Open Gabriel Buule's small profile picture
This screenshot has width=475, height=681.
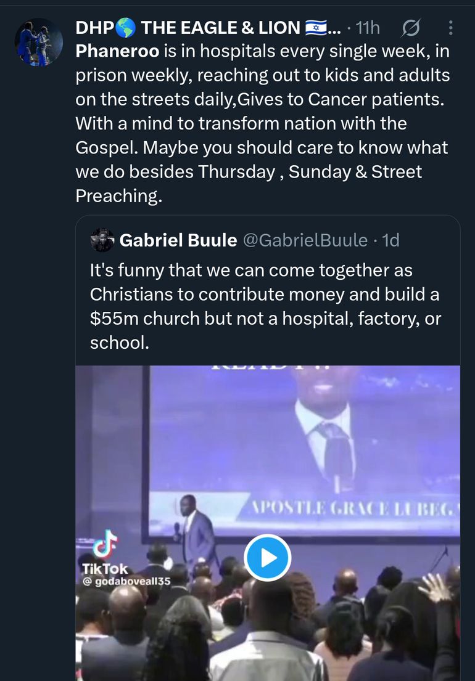(102, 240)
